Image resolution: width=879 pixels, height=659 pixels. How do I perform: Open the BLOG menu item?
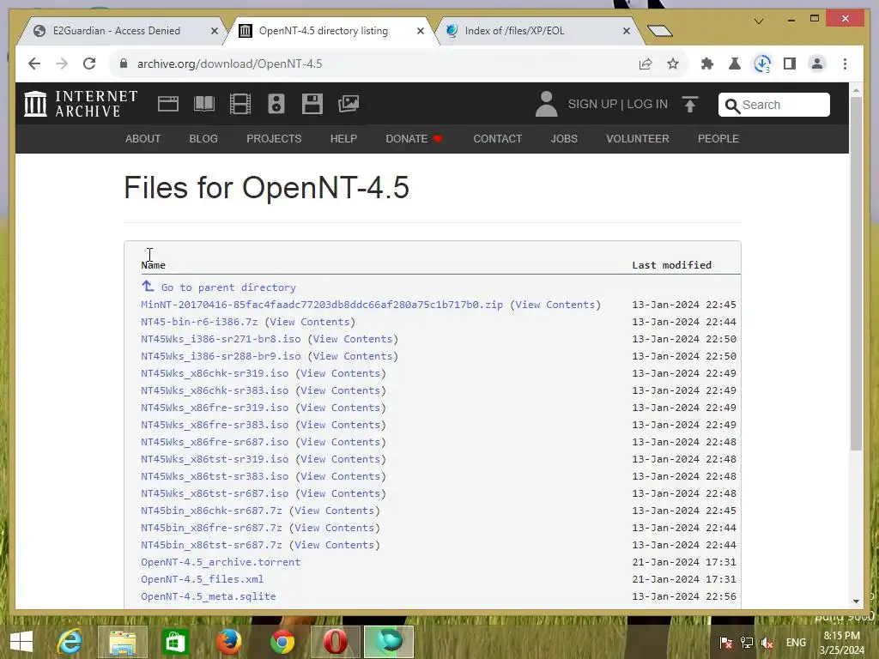203,139
